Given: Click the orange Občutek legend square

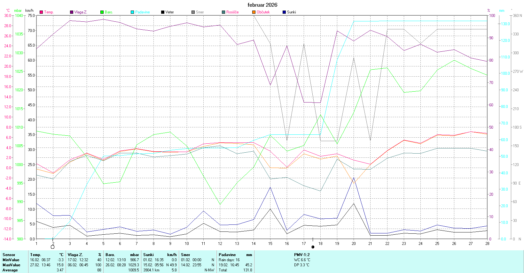Looking at the screenshot, I should point(254,12).
